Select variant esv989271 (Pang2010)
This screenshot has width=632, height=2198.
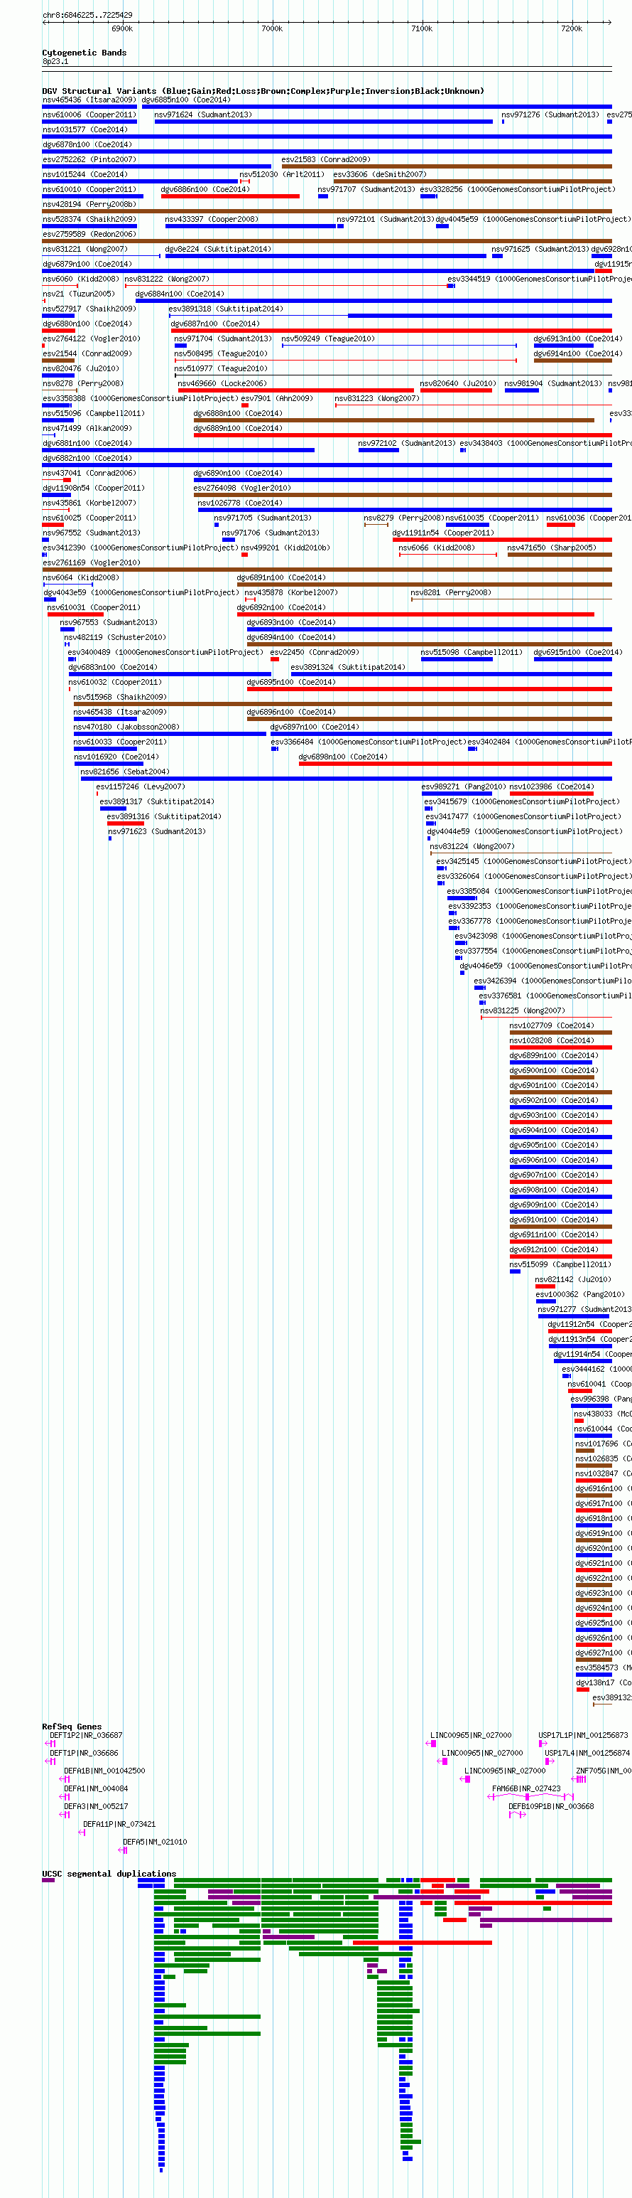tap(464, 786)
